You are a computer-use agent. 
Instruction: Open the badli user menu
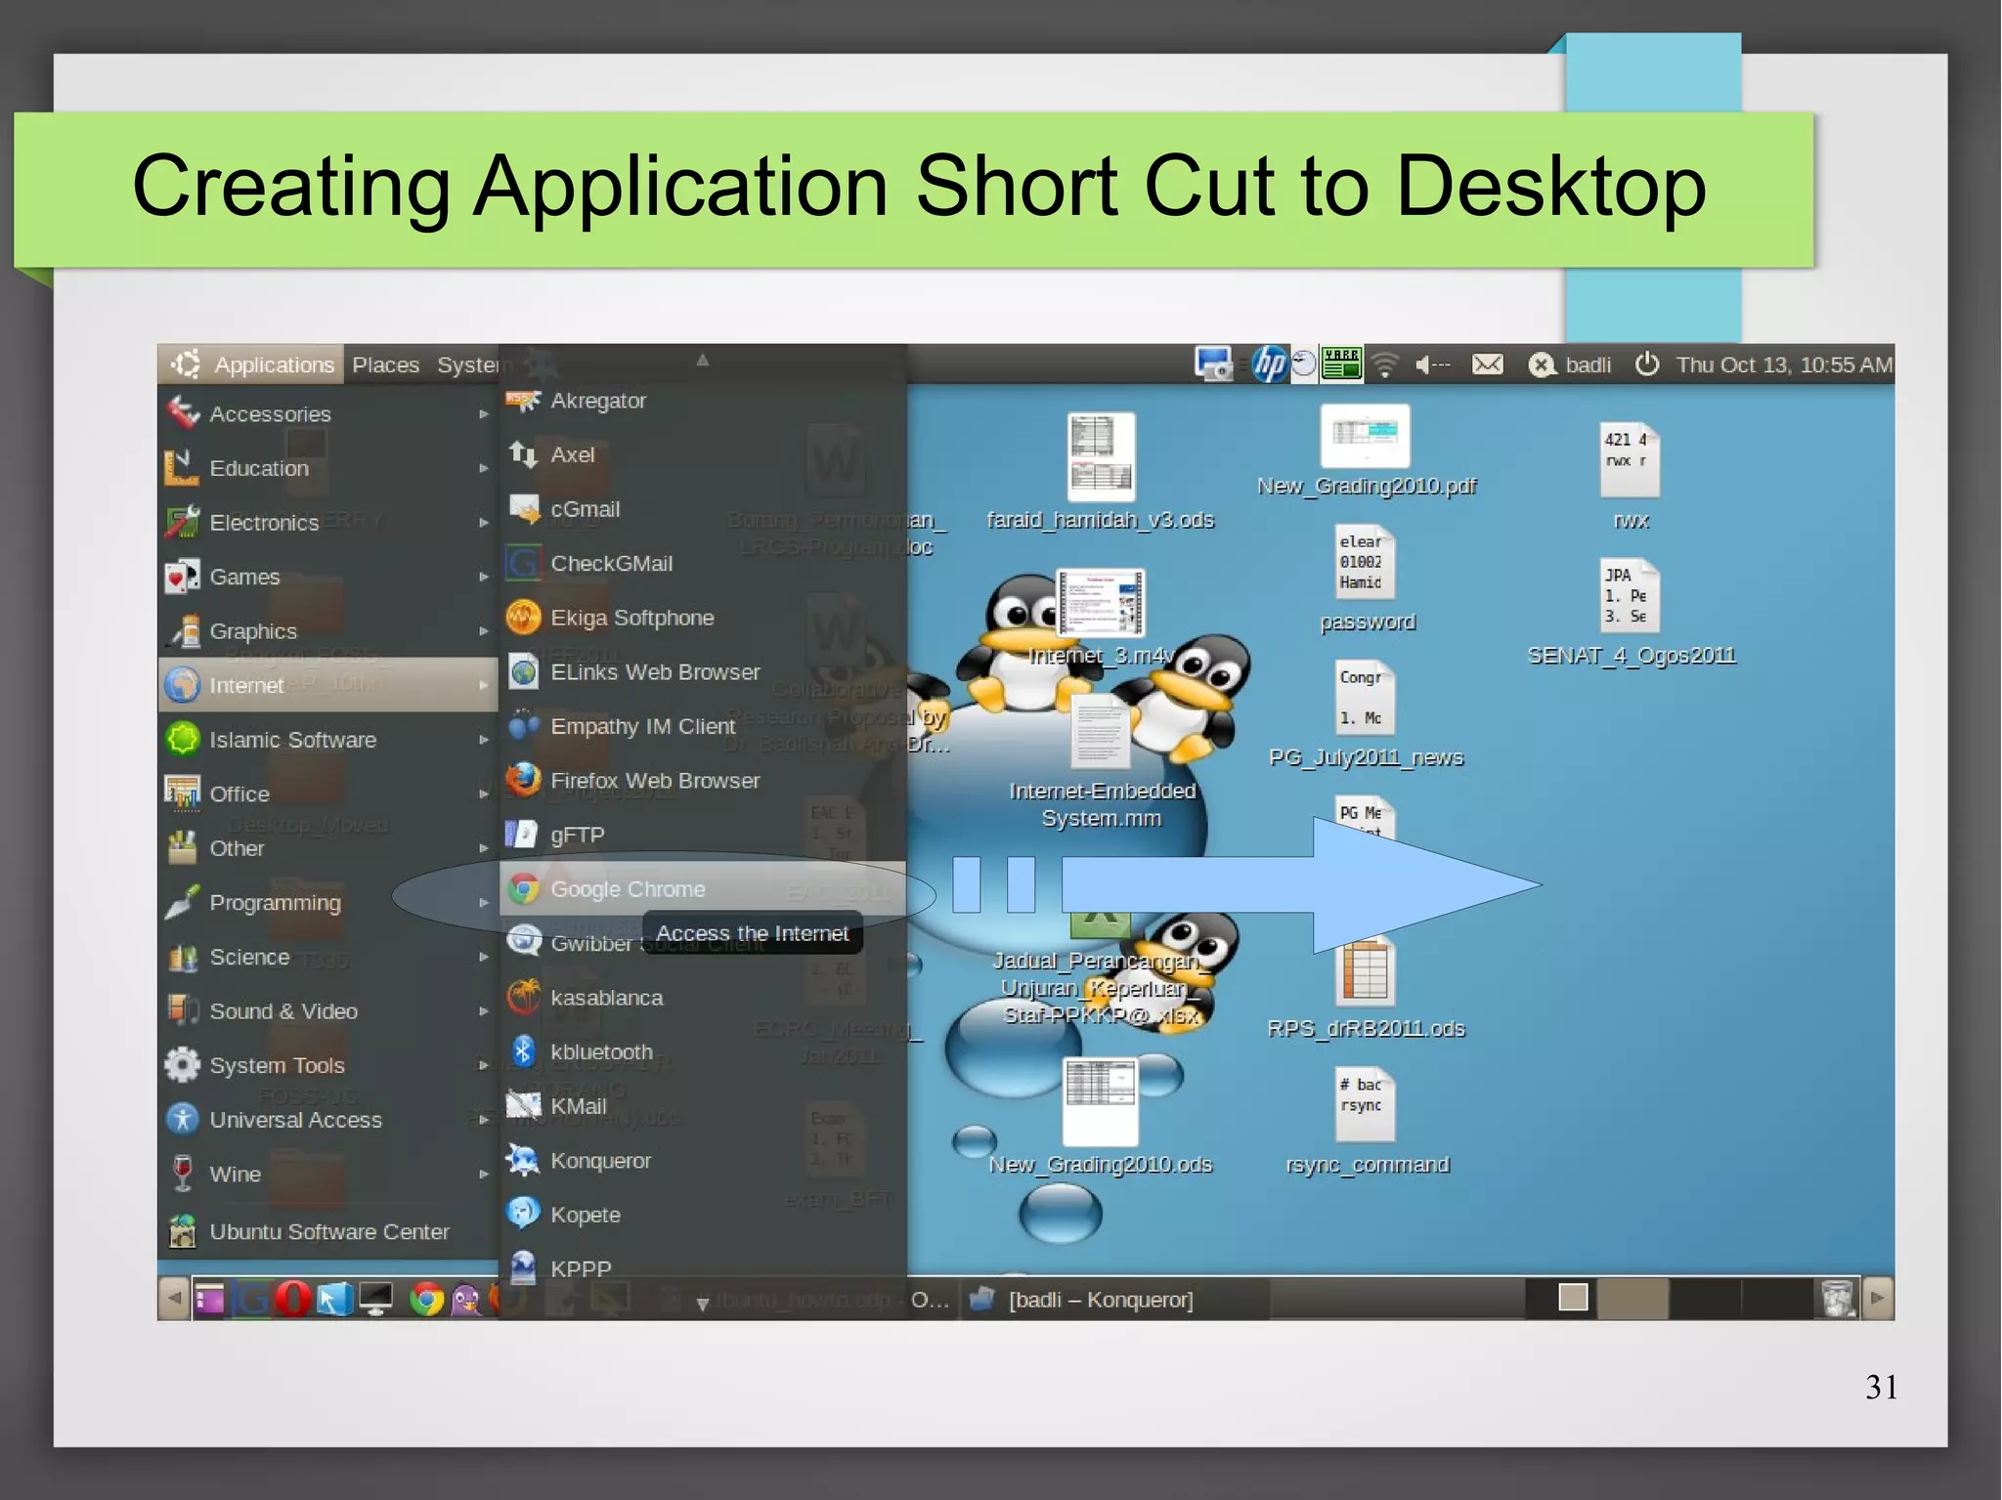tap(1570, 364)
